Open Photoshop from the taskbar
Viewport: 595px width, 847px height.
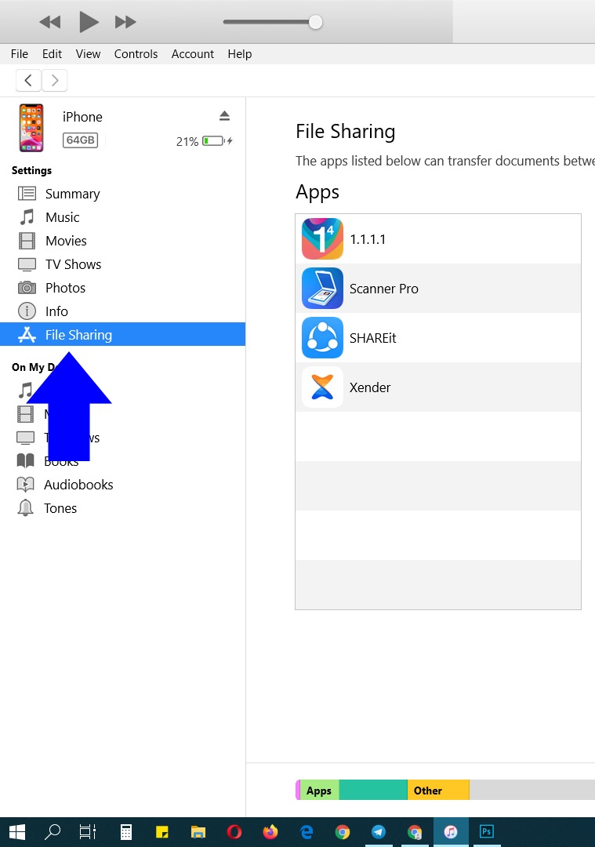(487, 832)
